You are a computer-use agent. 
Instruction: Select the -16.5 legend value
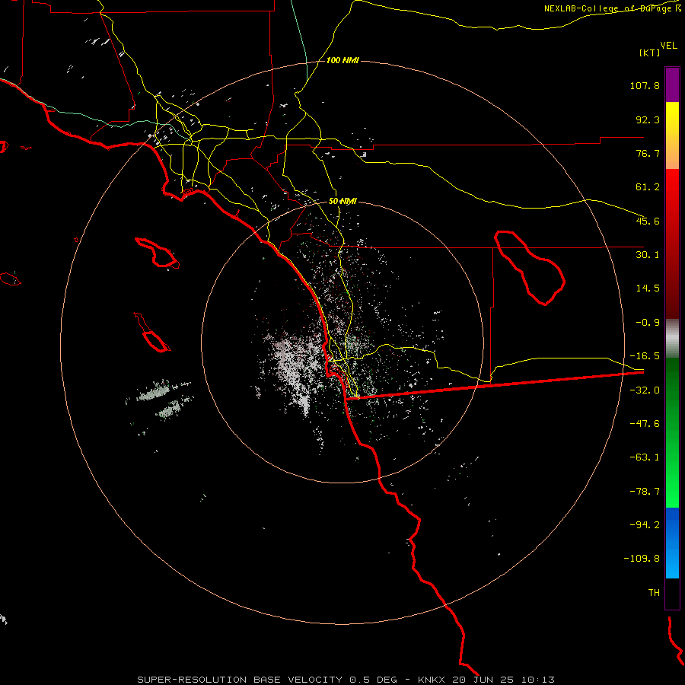click(x=645, y=356)
